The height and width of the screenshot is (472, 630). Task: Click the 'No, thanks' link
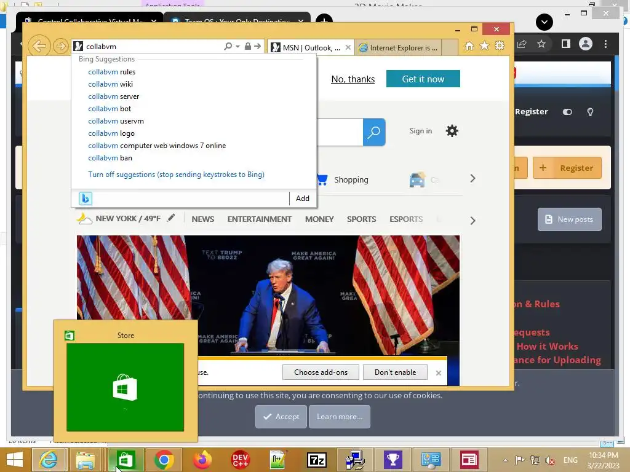tap(353, 79)
